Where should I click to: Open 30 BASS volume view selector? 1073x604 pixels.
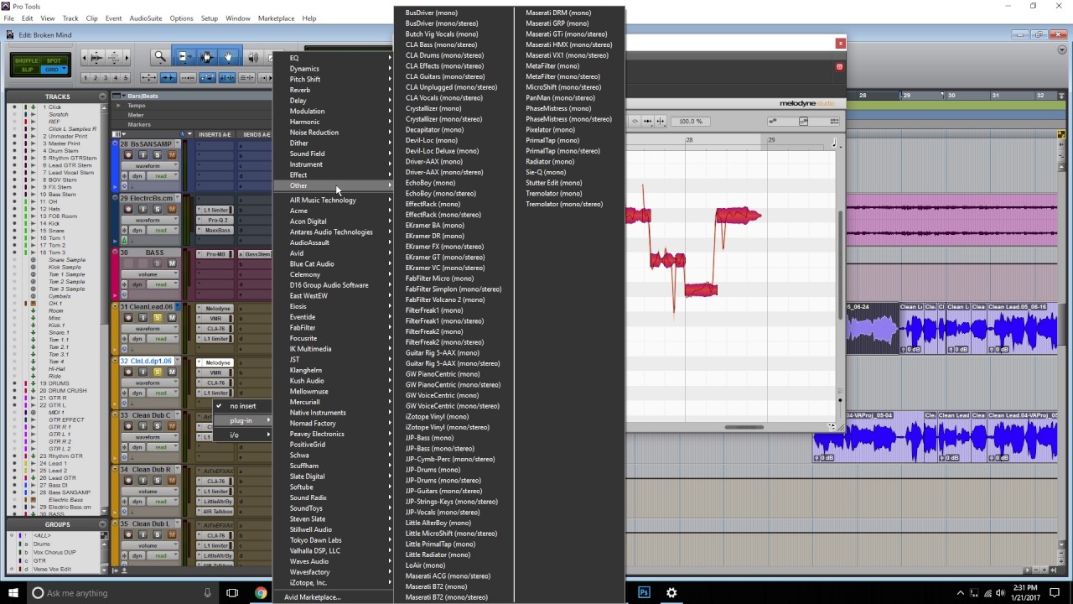[152, 274]
